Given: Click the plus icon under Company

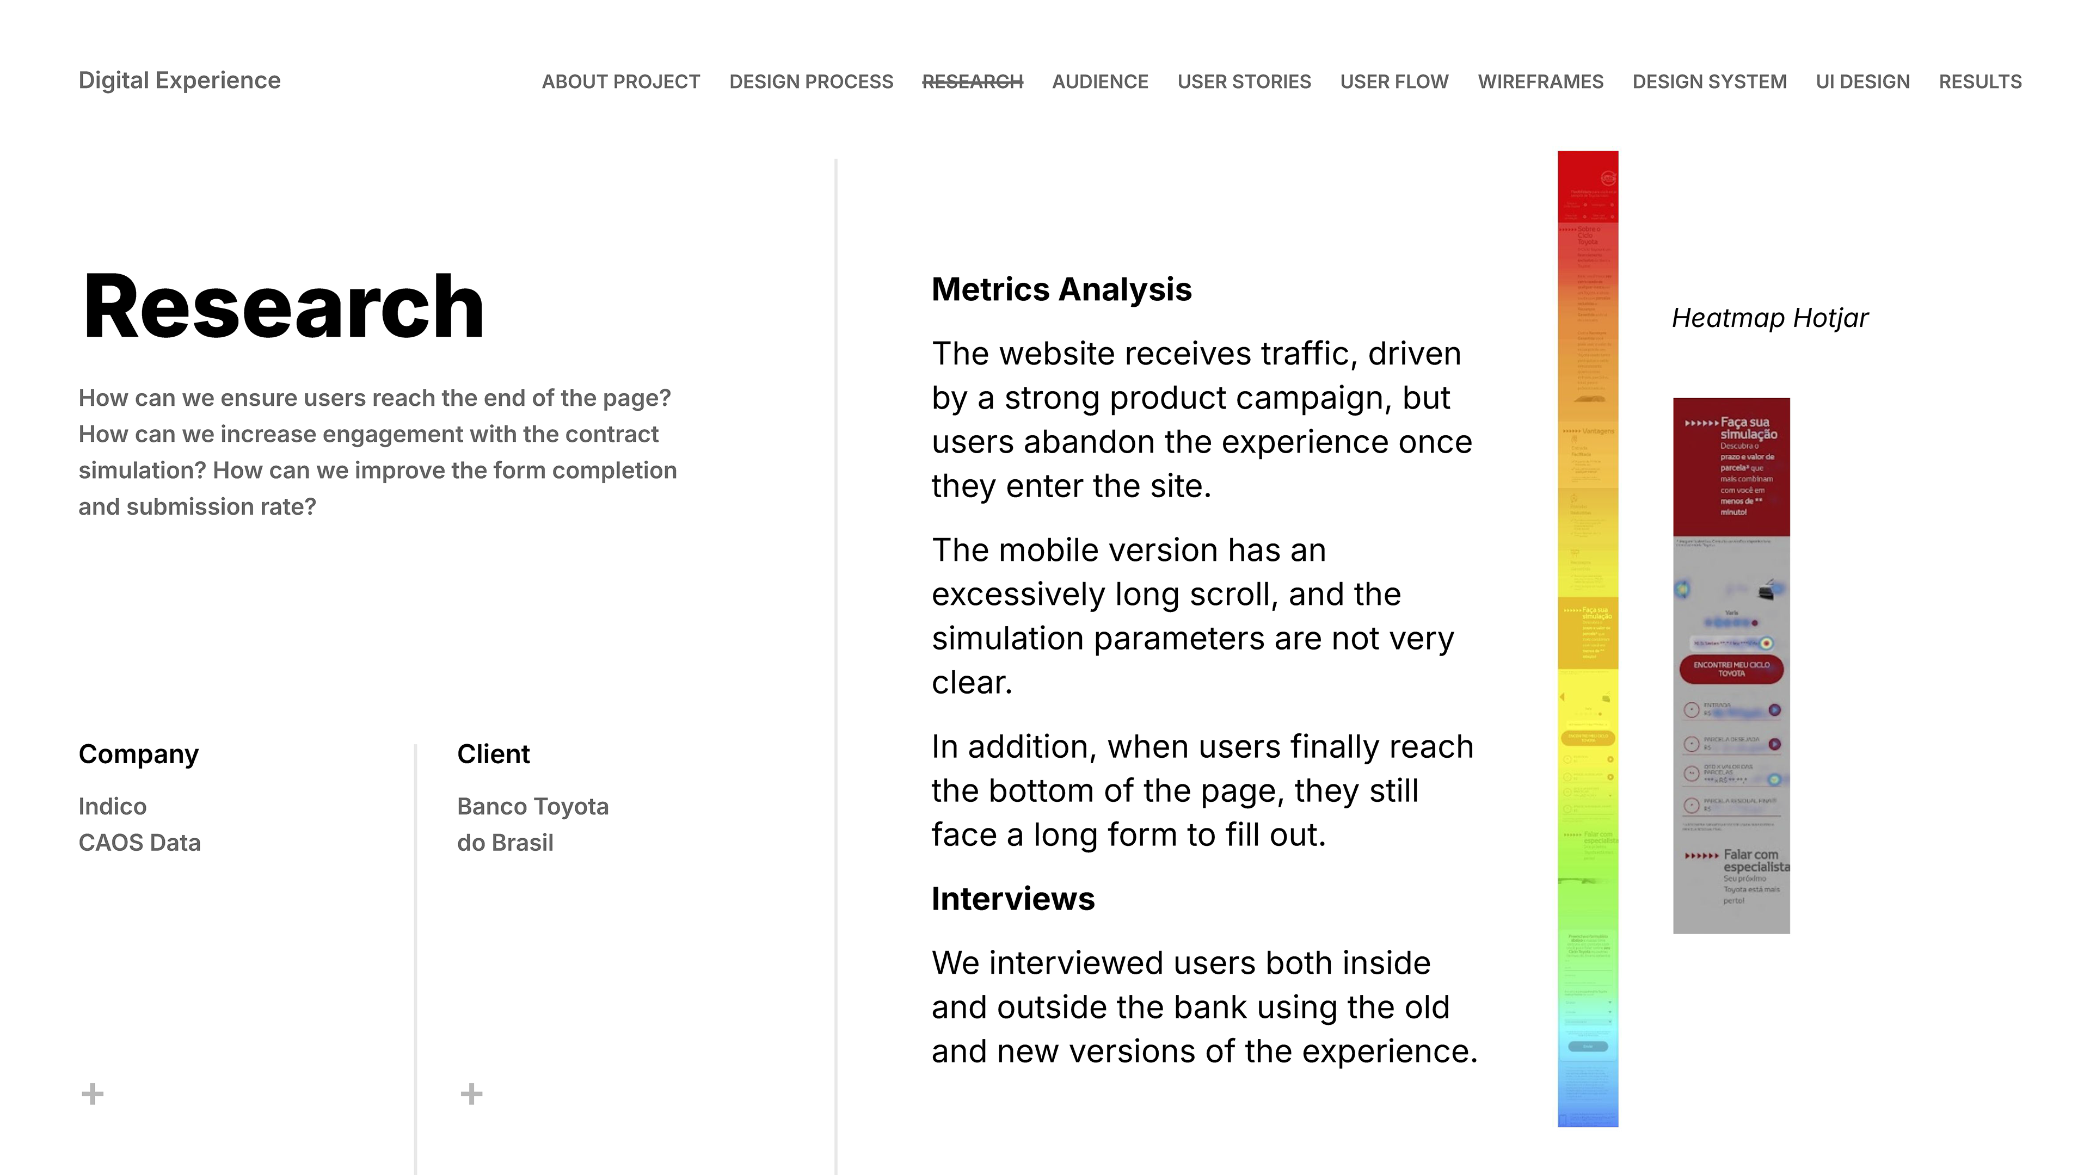Looking at the screenshot, I should (x=93, y=1094).
